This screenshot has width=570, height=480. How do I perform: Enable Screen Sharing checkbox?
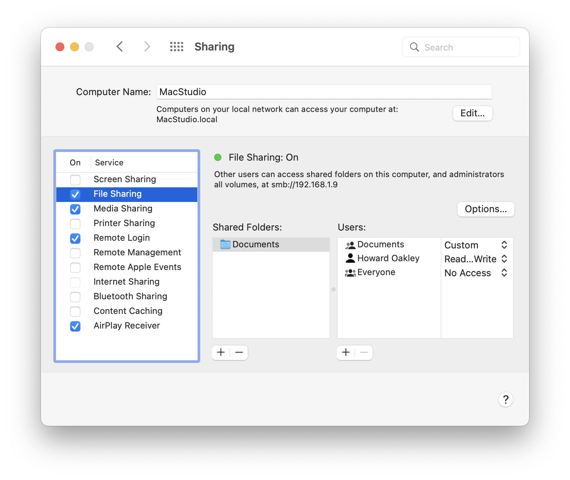75,180
